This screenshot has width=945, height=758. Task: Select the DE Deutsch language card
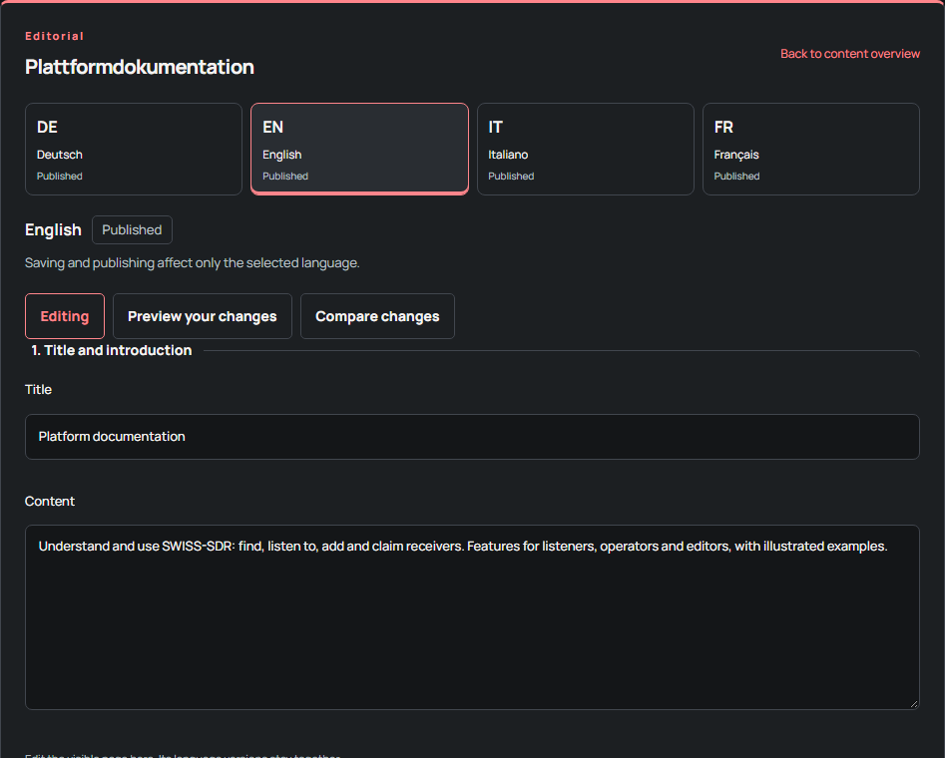tap(133, 149)
